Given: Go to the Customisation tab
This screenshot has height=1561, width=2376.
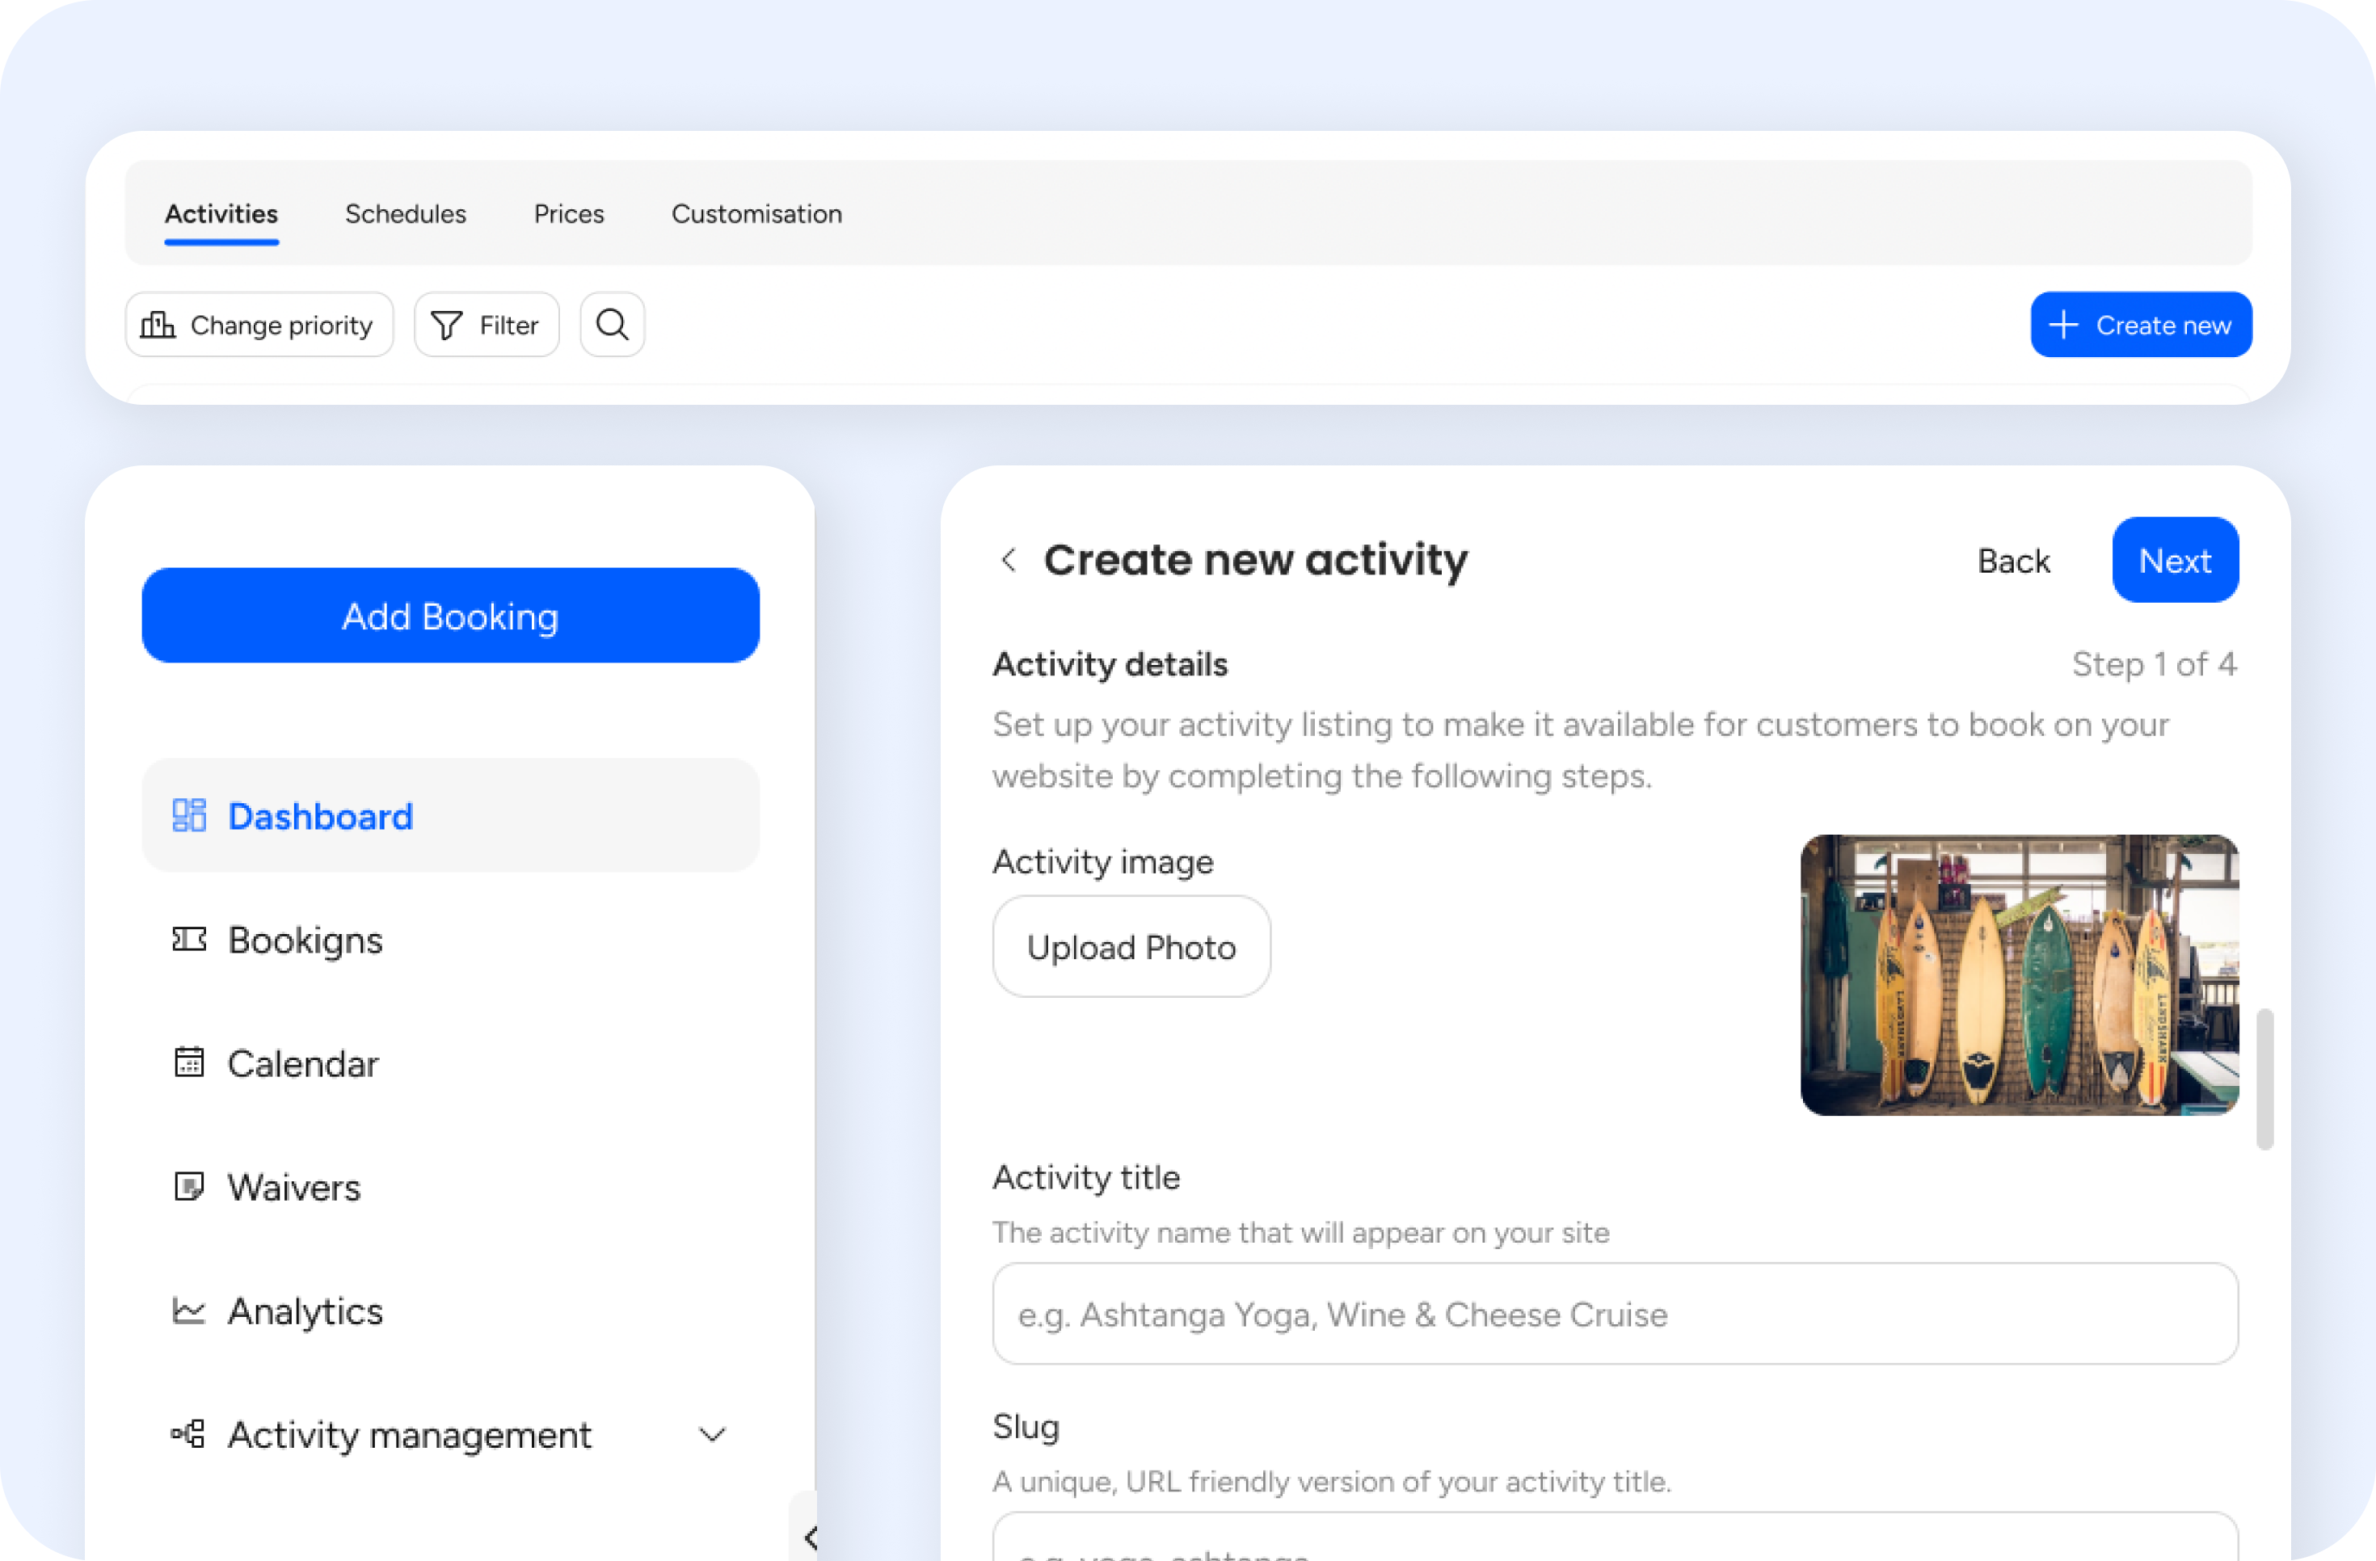Looking at the screenshot, I should point(756,213).
